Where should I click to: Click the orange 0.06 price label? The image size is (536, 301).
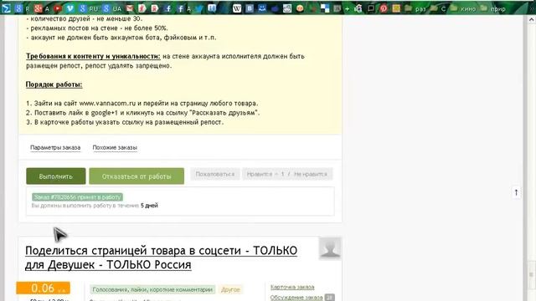pos(43,288)
